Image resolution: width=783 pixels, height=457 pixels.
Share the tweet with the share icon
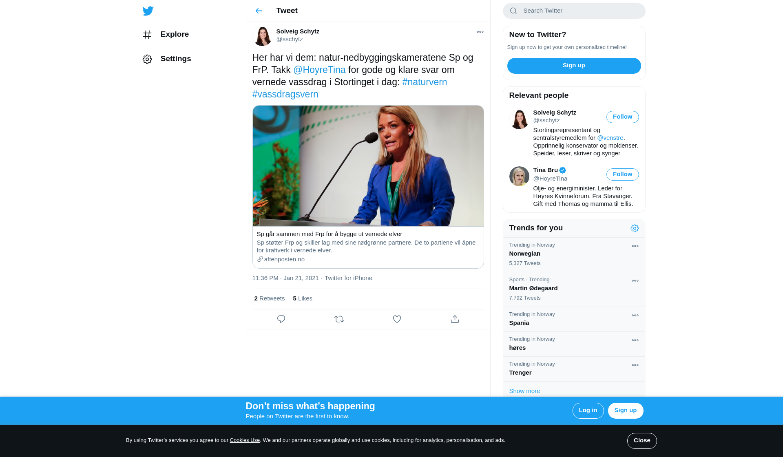[455, 319]
